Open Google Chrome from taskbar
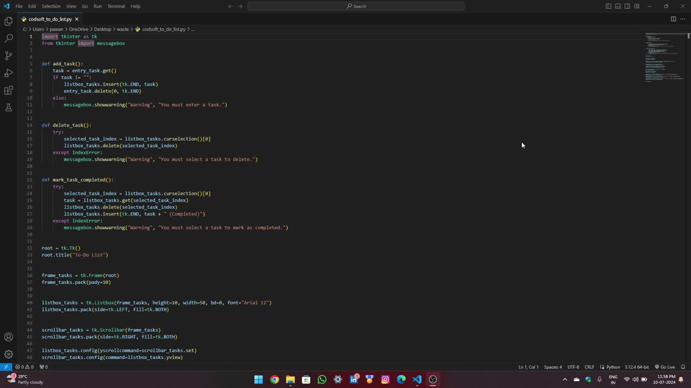 click(274, 379)
